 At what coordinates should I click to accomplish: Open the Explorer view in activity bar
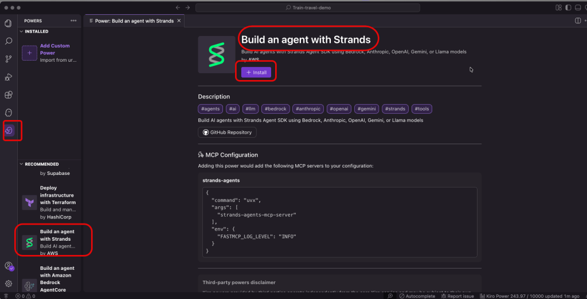pyautogui.click(x=9, y=23)
